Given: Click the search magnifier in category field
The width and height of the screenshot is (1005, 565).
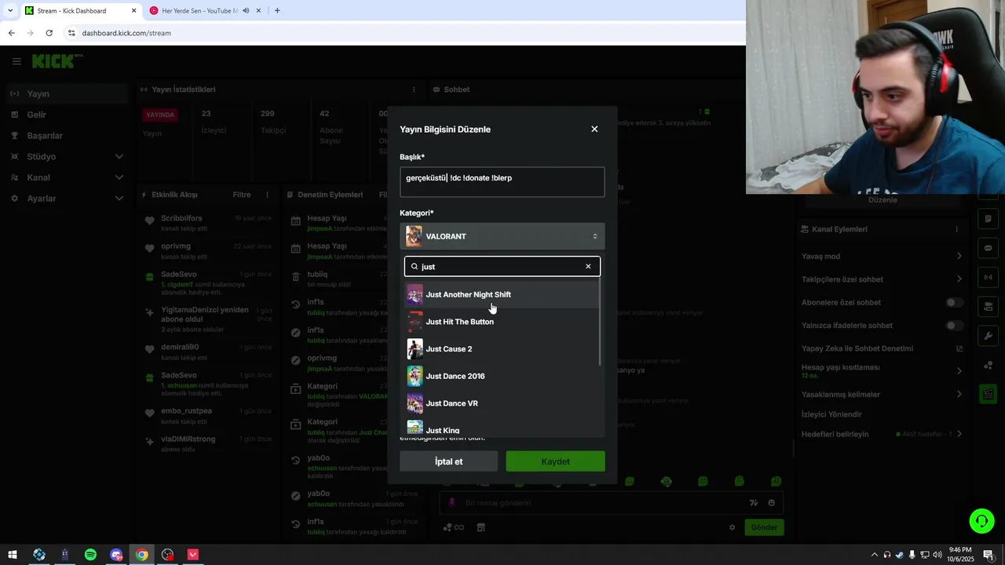Looking at the screenshot, I should click(415, 266).
